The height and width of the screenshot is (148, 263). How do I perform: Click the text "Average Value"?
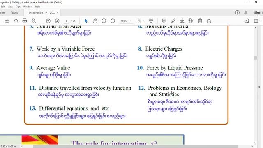point(53,68)
